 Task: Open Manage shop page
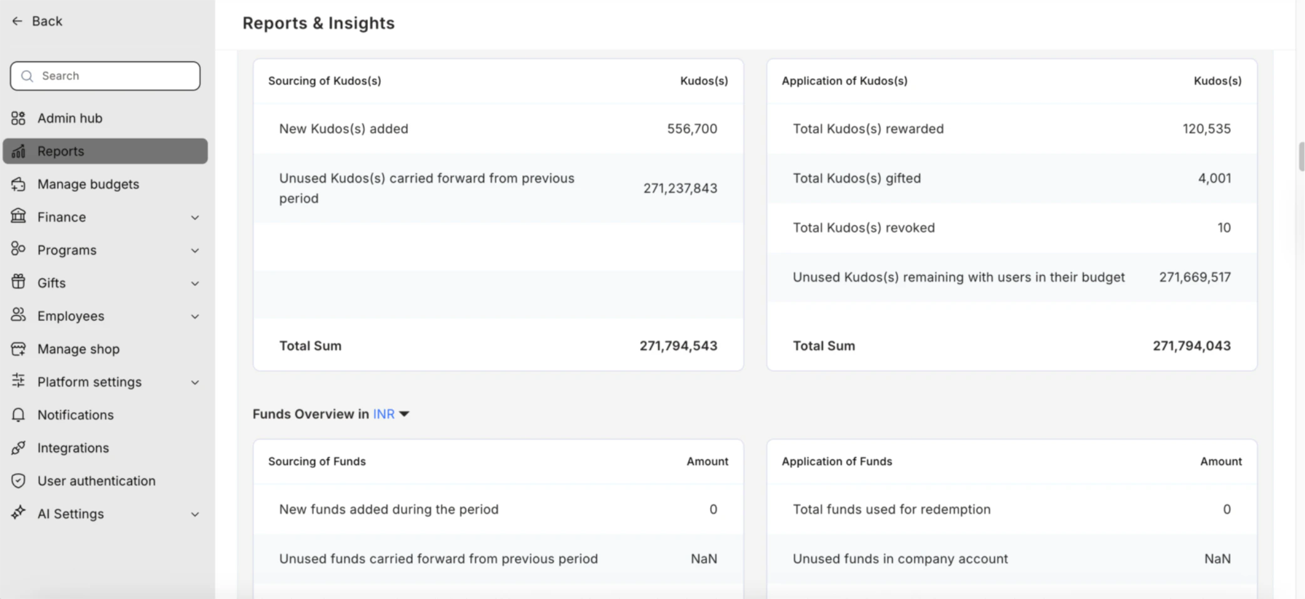(105, 349)
